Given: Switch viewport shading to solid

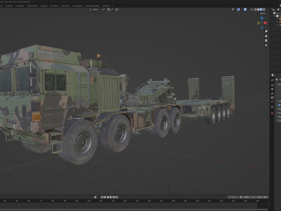Looking at the screenshot, I should (x=258, y=9).
